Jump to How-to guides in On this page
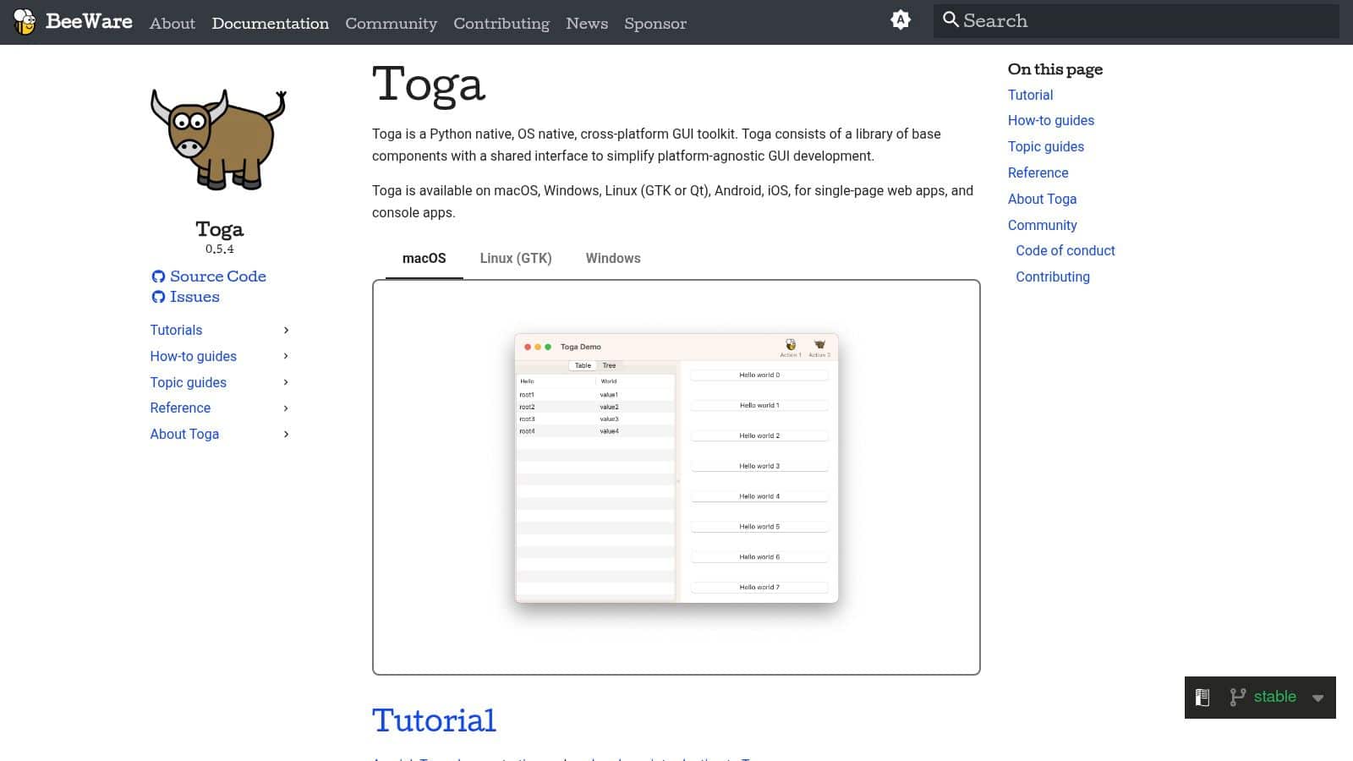Image resolution: width=1353 pixels, height=761 pixels. (x=1051, y=121)
